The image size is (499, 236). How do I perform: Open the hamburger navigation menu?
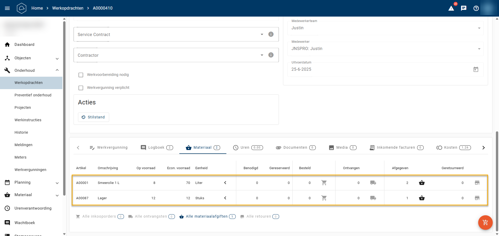[7, 8]
